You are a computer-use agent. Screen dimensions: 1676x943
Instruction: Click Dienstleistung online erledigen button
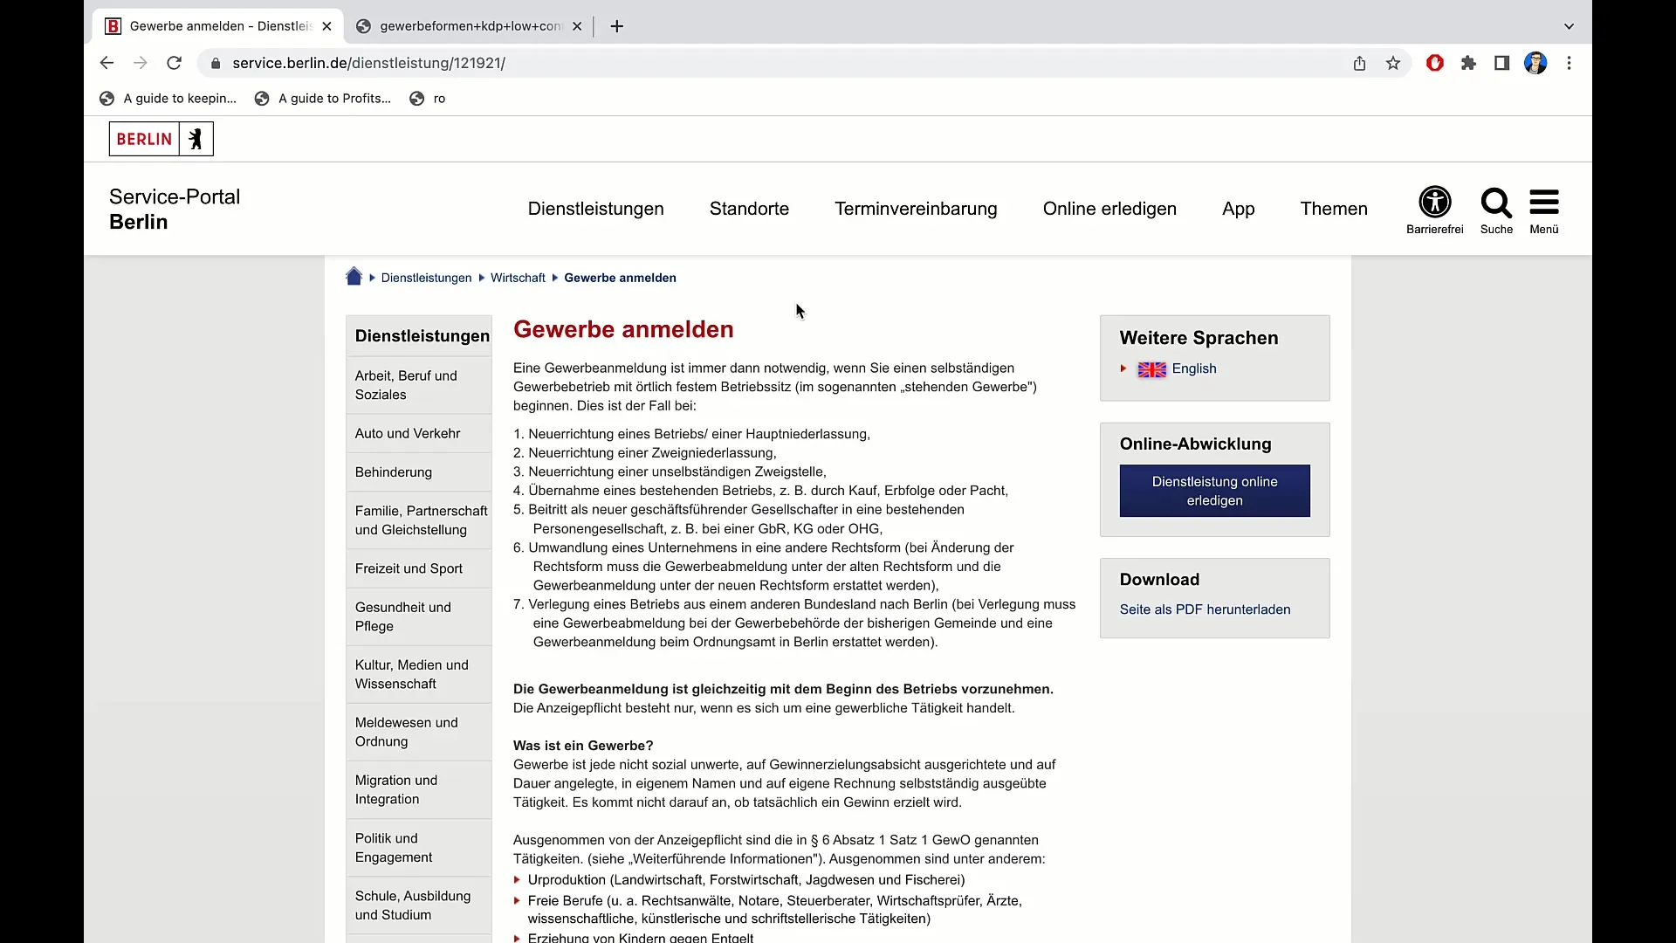(1214, 491)
